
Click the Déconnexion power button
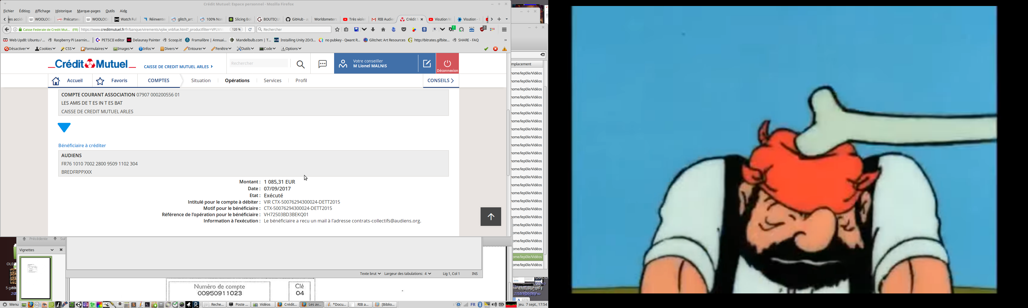pos(447,64)
